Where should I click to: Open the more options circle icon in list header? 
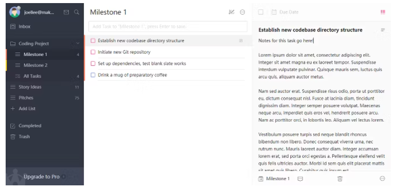coord(242,12)
